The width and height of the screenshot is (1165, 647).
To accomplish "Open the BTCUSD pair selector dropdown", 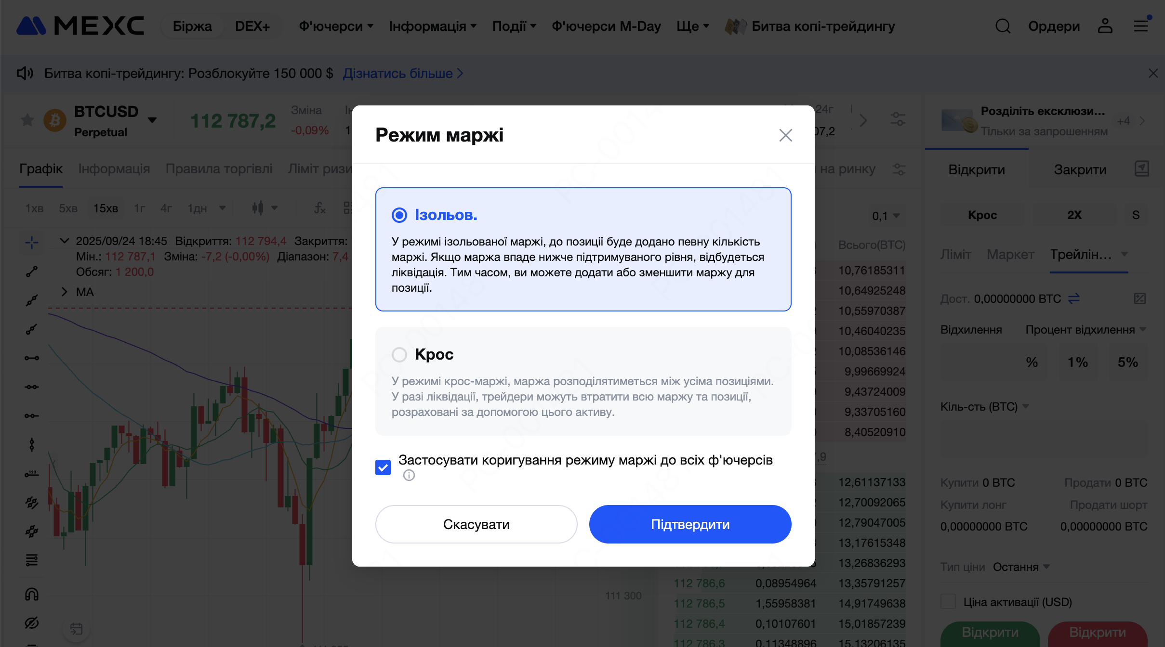I will click(152, 120).
